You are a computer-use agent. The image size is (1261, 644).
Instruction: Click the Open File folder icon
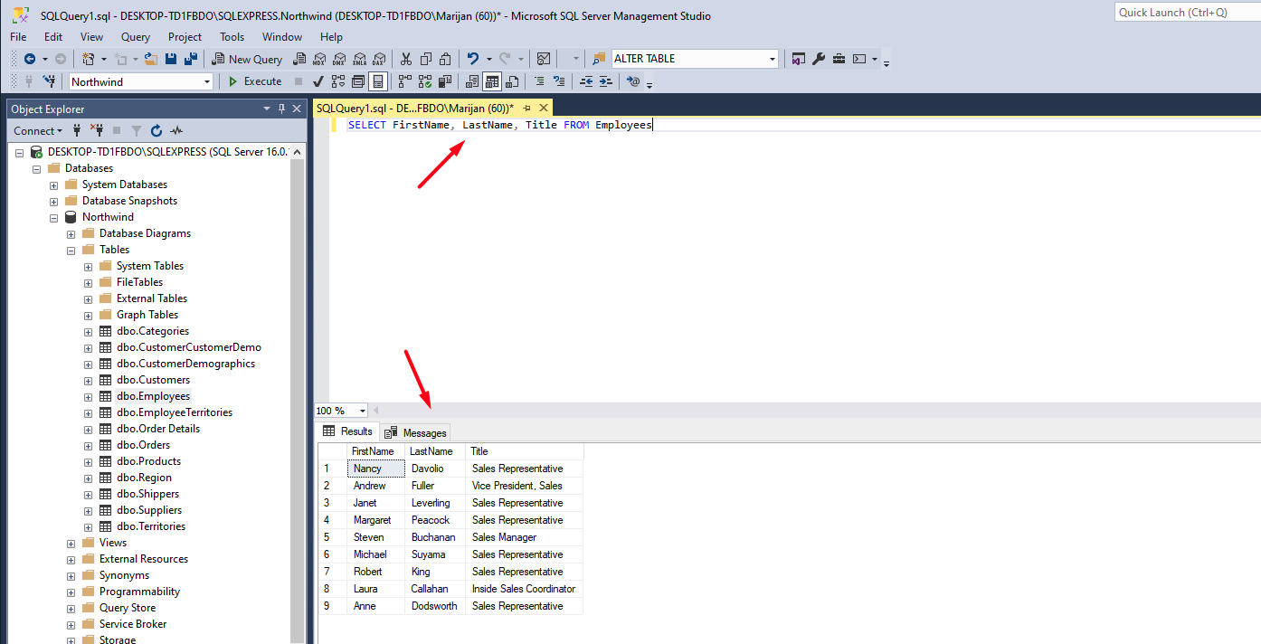pos(150,59)
